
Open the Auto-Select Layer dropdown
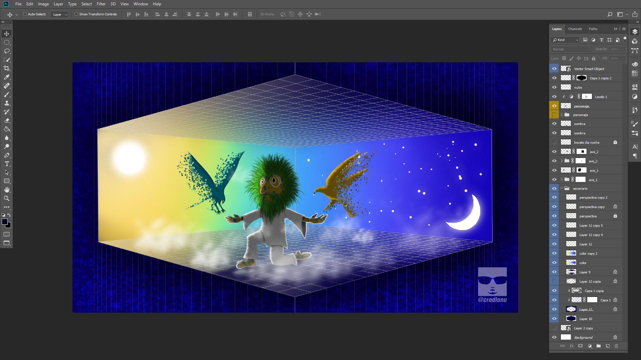click(60, 14)
